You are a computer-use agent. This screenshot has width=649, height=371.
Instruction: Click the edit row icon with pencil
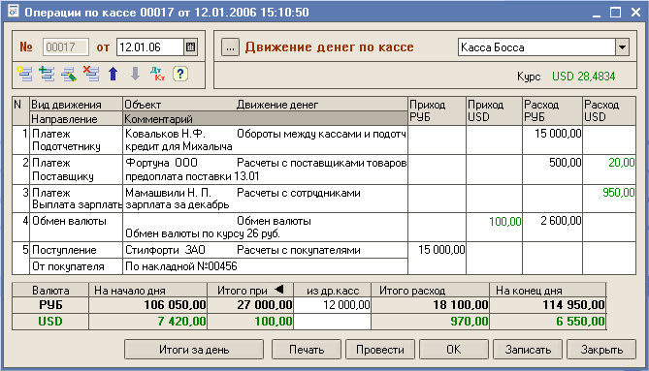click(69, 74)
